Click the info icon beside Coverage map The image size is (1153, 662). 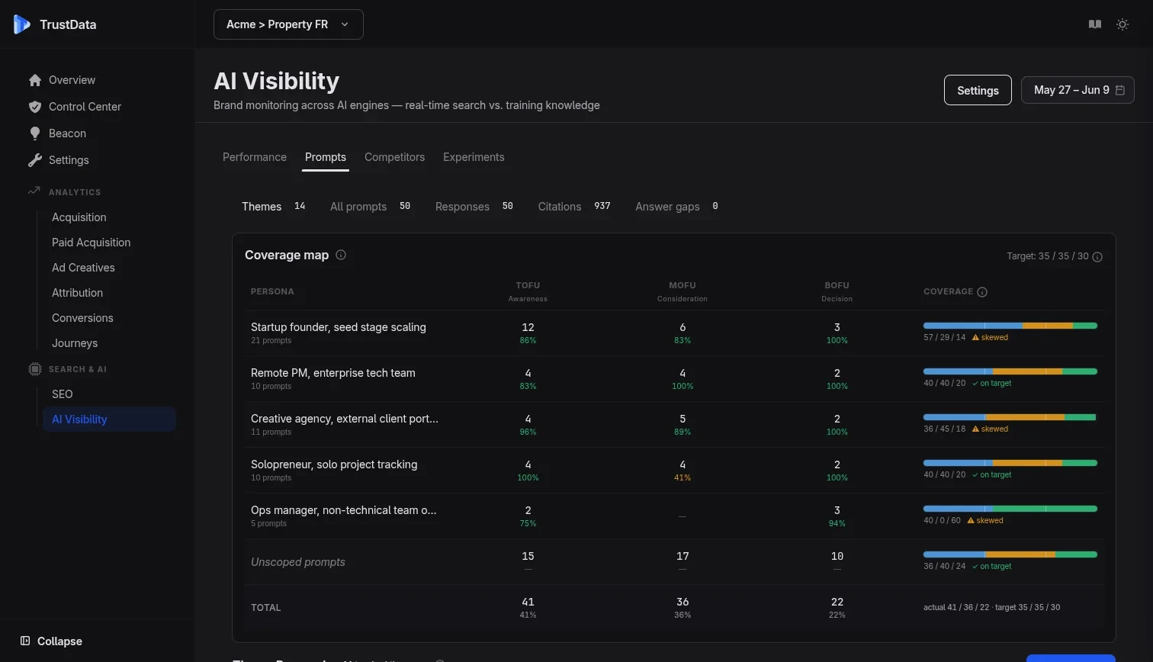(341, 255)
